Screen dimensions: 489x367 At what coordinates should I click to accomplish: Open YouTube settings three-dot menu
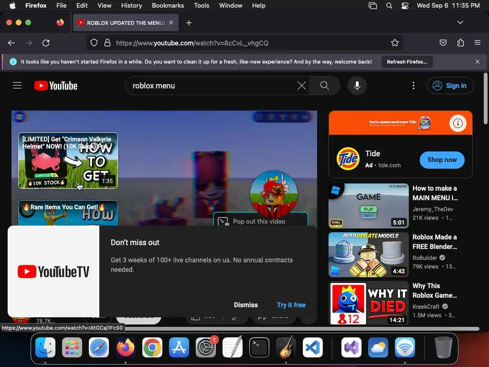[x=414, y=86]
